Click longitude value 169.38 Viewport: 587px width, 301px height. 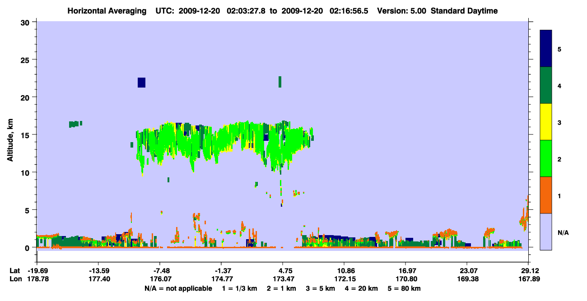pos(467,279)
